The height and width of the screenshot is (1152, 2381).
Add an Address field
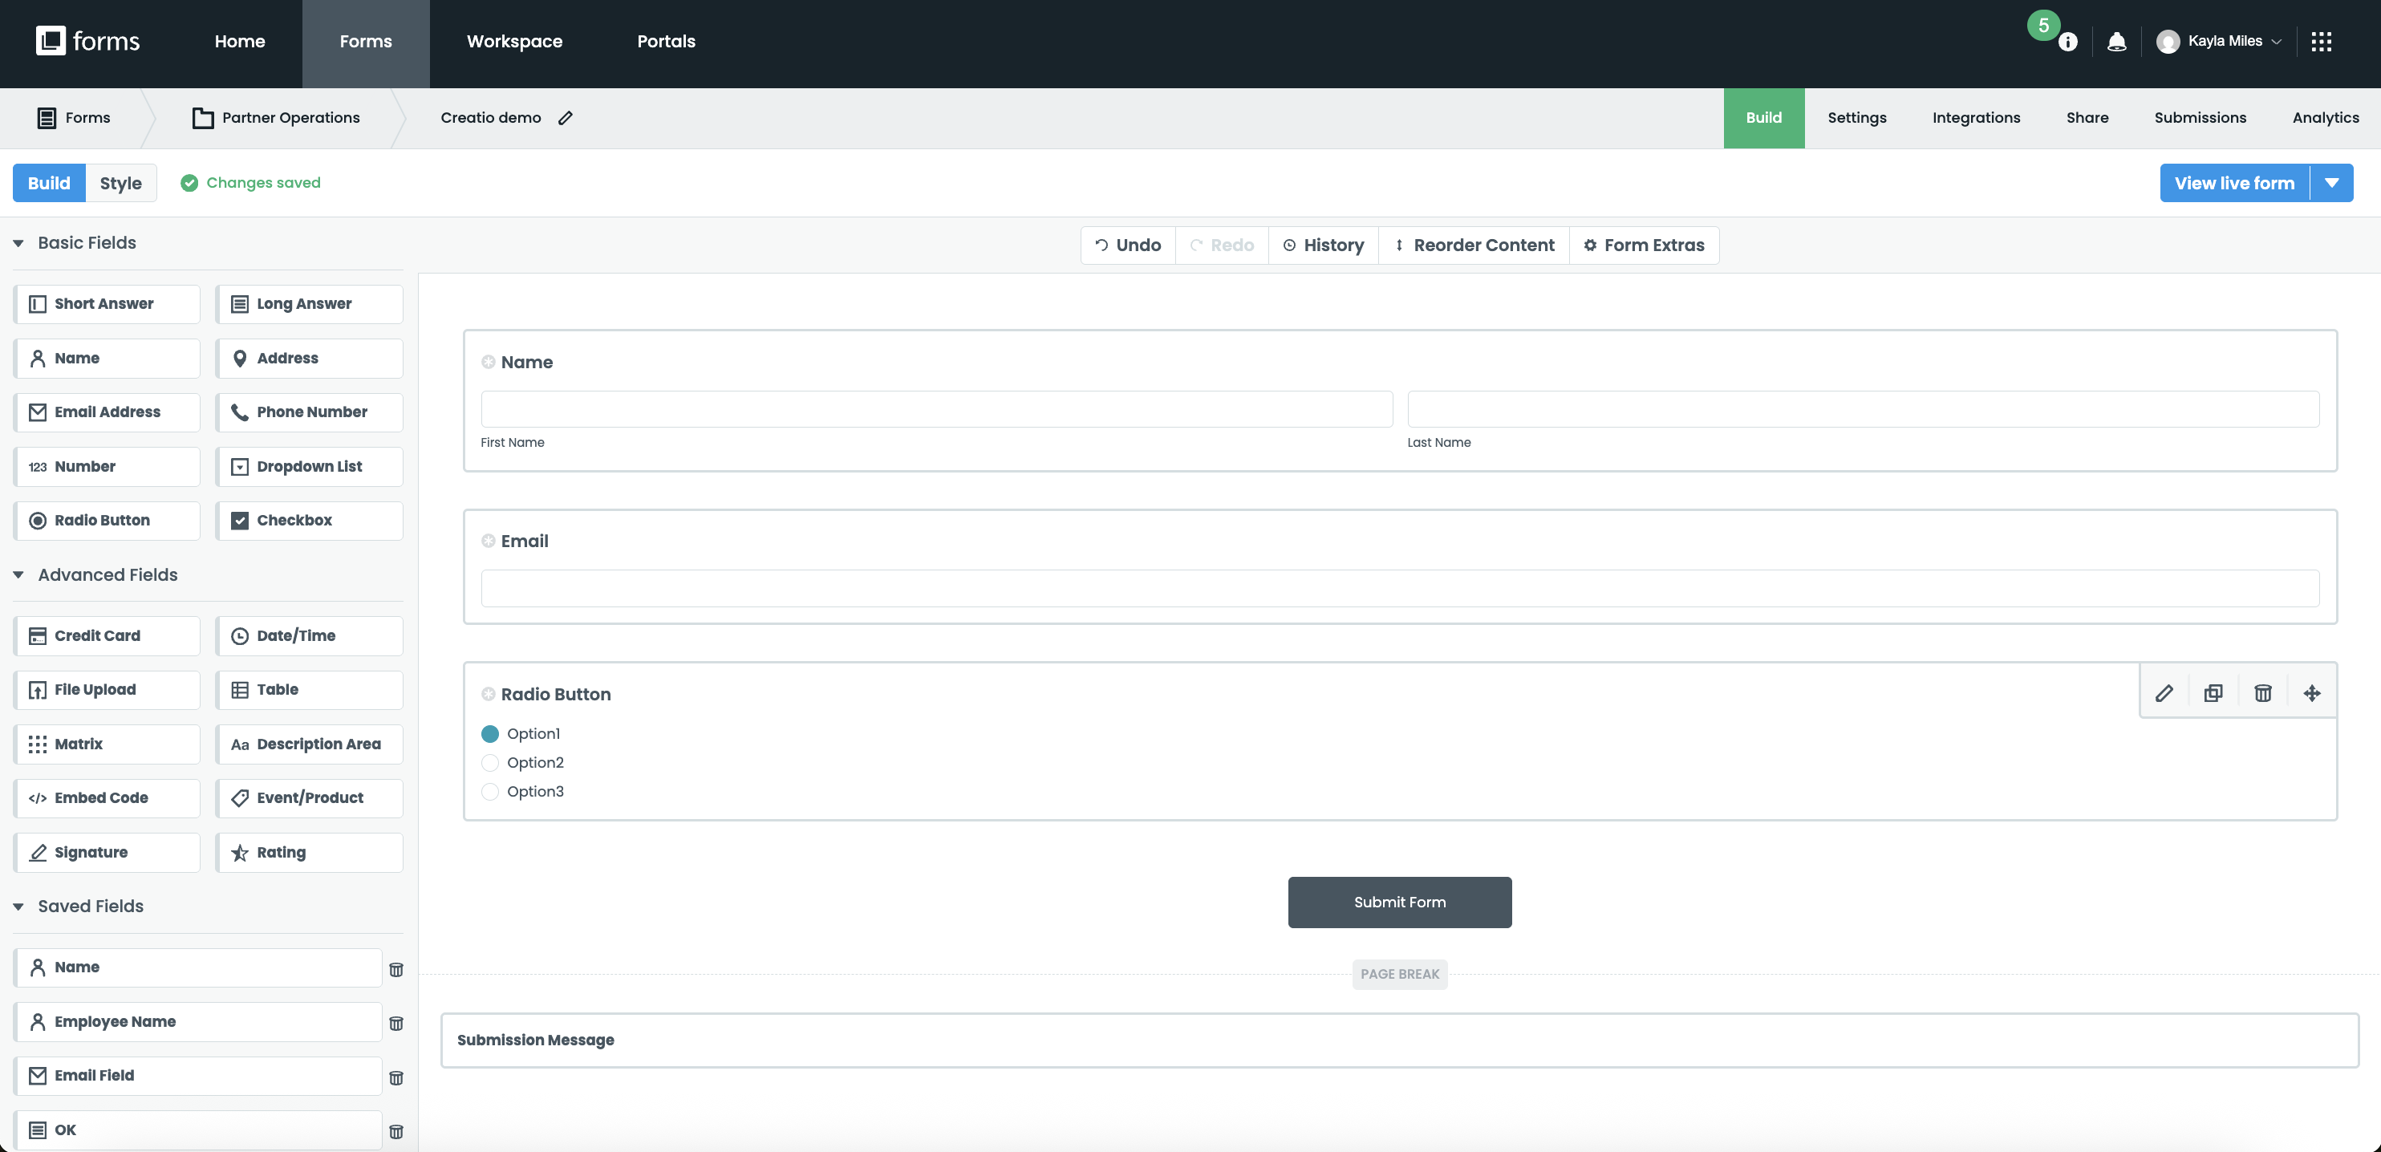[310, 358]
